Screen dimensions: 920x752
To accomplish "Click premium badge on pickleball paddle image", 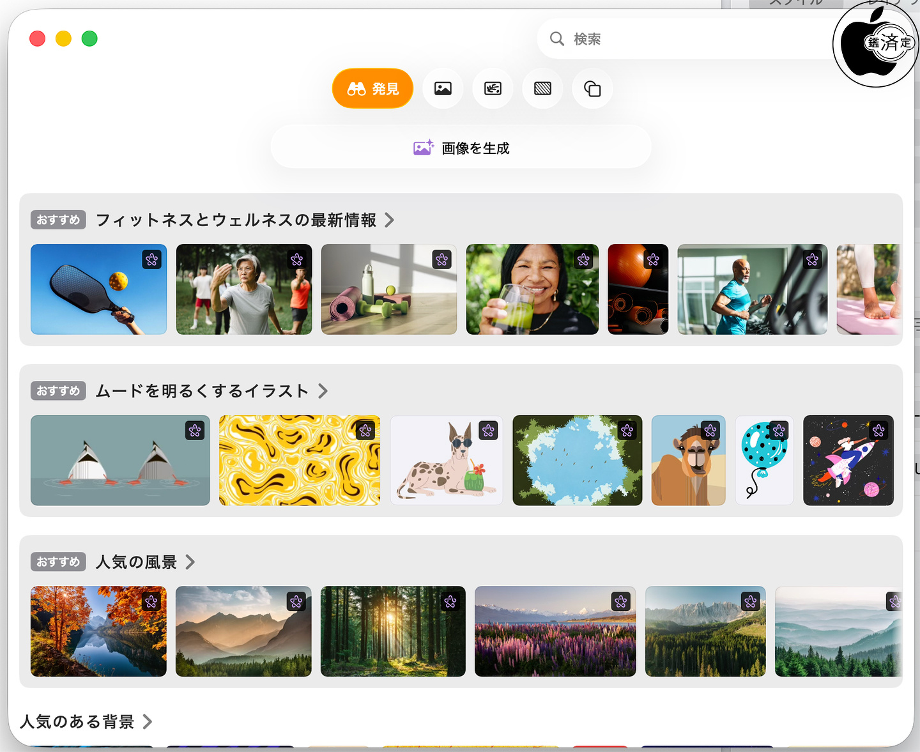I will tap(151, 259).
